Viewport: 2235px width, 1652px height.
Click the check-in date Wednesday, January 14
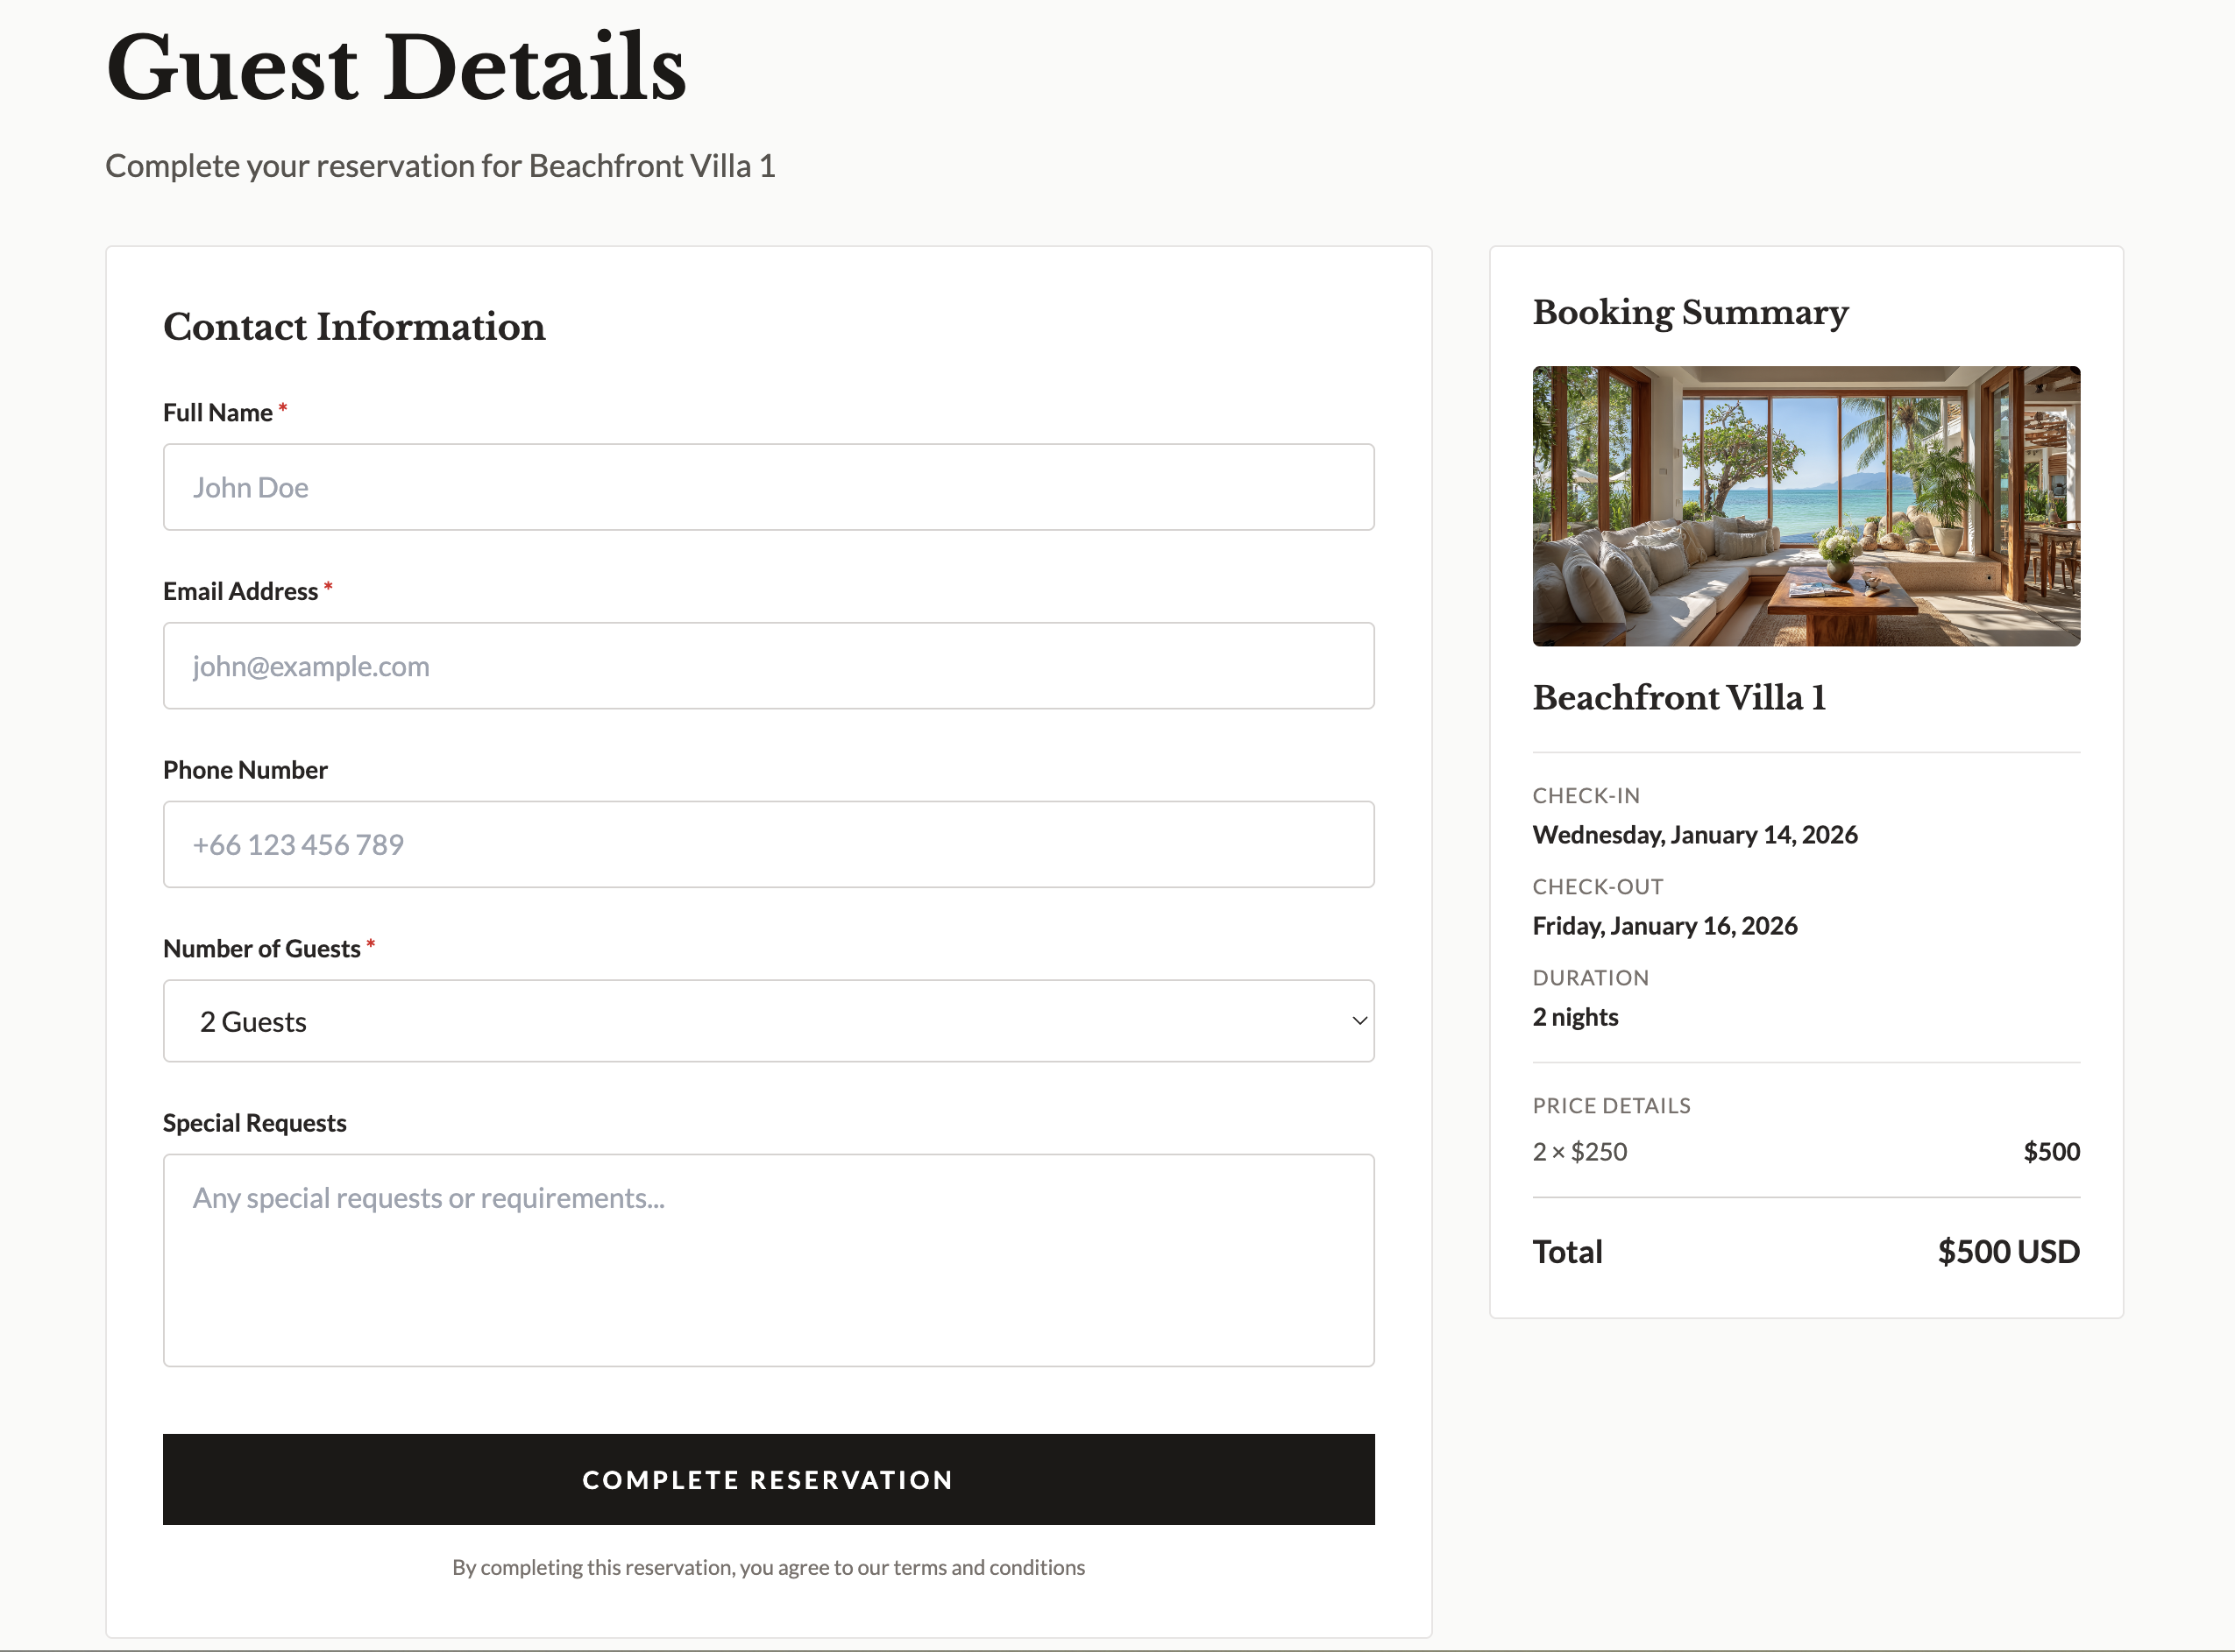[1695, 835]
